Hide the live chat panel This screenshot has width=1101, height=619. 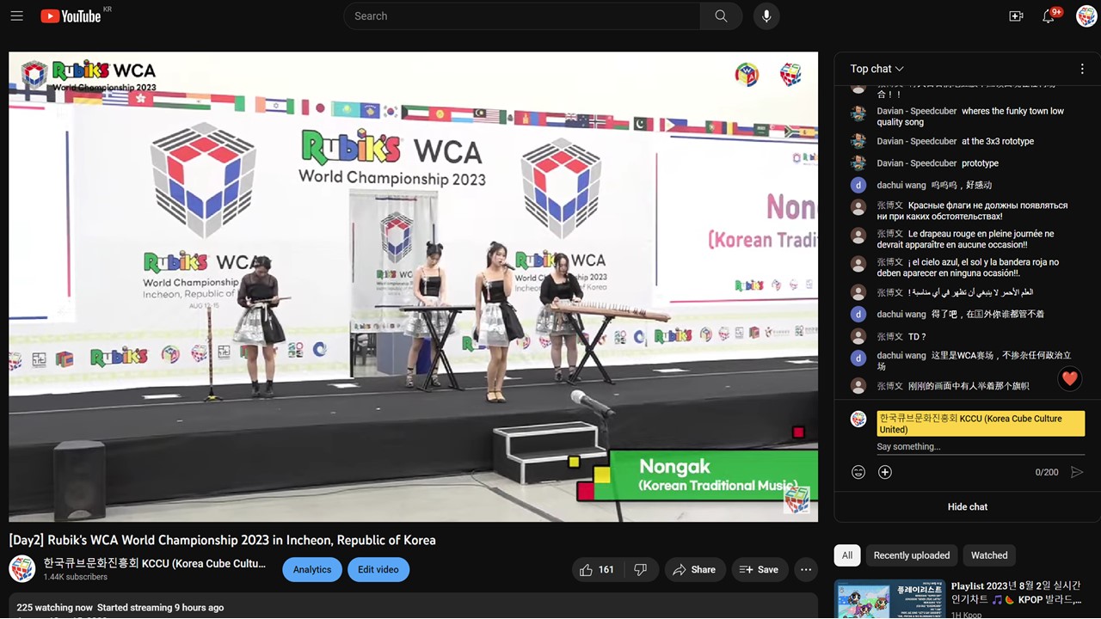[968, 507]
